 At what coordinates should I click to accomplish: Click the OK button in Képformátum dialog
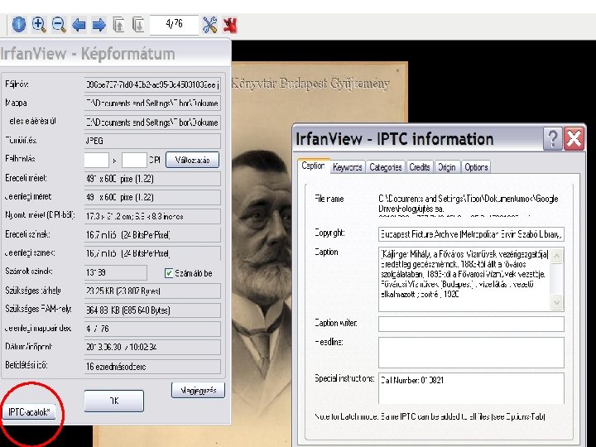pos(114,401)
